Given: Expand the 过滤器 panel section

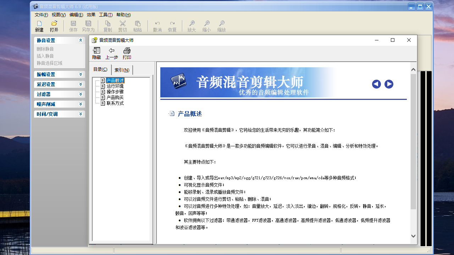Looking at the screenshot, I should click(x=81, y=94).
